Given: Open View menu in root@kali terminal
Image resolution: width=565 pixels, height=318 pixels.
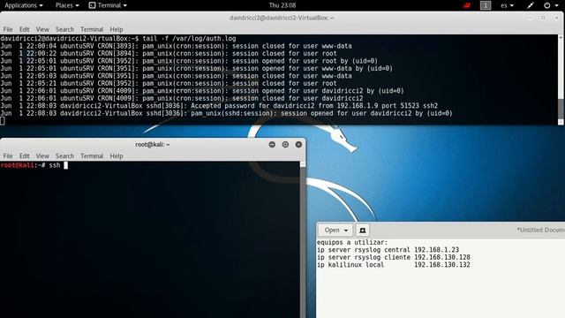Looking at the screenshot, I should [x=42, y=155].
